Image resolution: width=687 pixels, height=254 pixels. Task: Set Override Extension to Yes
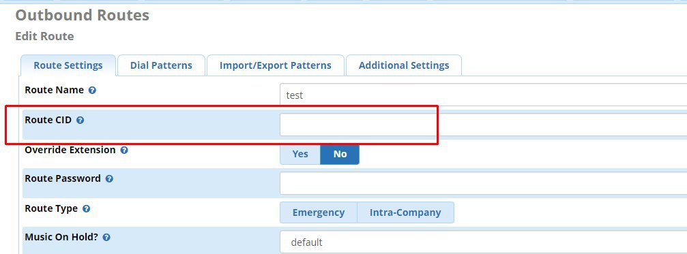tap(300, 155)
